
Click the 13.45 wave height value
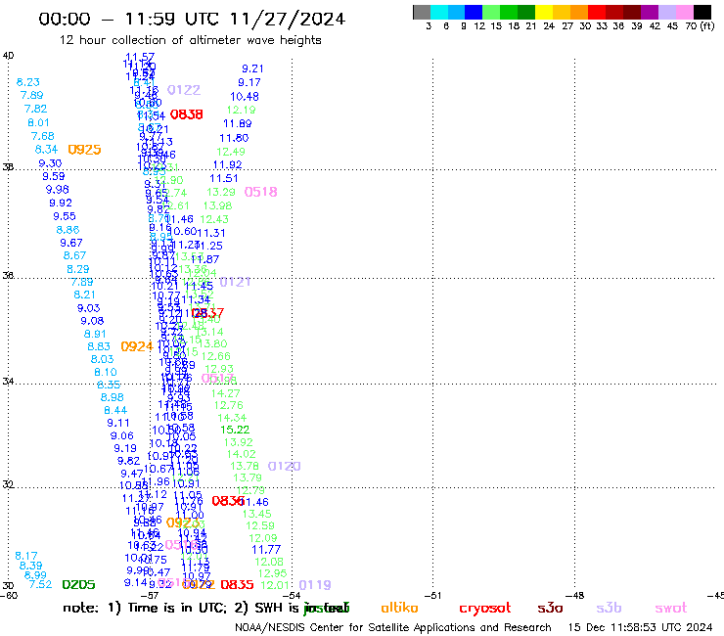[x=257, y=514]
